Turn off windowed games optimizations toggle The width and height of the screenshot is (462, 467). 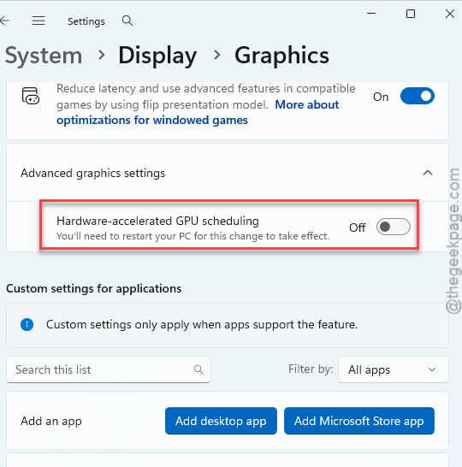(418, 96)
